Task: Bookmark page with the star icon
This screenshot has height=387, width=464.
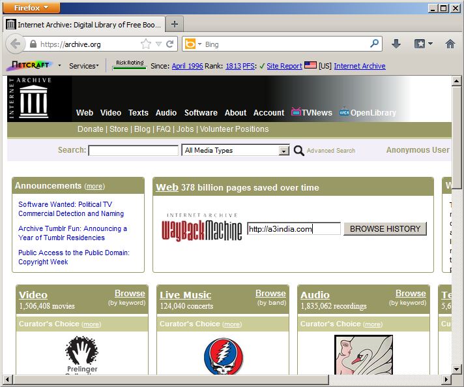Action: coord(146,44)
